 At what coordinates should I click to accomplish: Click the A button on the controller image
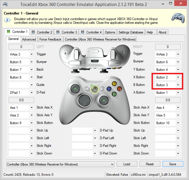[114, 94]
